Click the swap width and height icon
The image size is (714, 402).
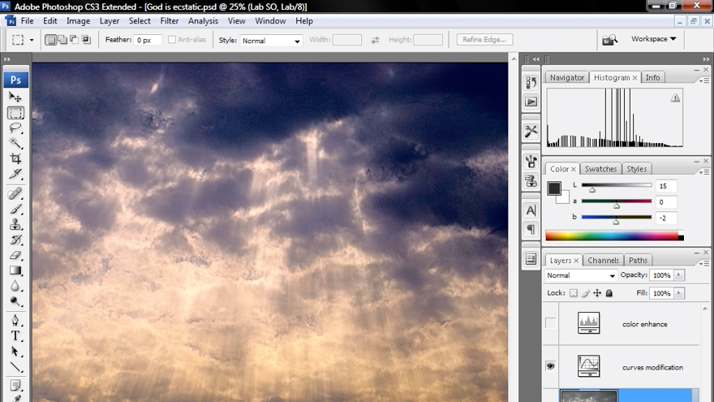tap(375, 40)
